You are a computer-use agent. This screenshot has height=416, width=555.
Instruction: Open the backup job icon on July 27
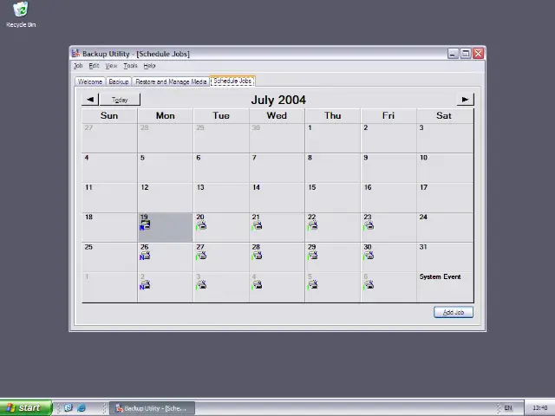(201, 256)
